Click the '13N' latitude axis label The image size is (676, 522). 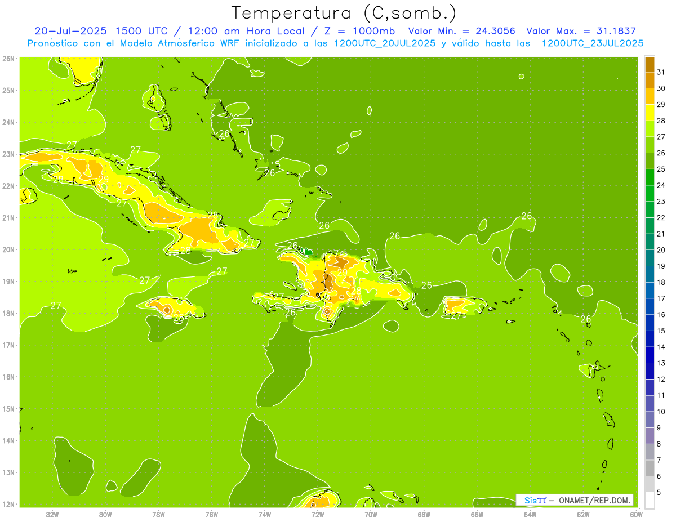8,472
